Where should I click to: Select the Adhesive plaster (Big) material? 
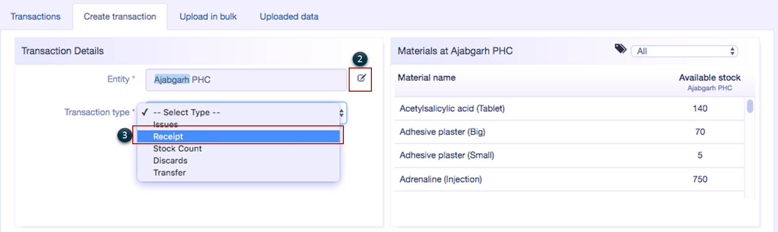pos(442,132)
